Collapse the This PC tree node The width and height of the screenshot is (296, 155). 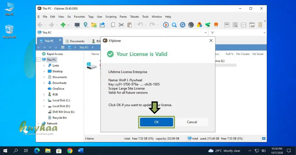(x=38, y=60)
